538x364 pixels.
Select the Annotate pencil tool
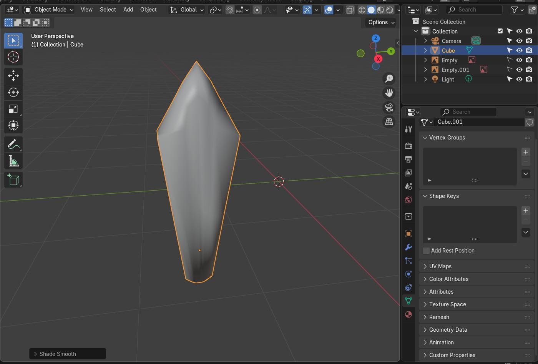13,145
